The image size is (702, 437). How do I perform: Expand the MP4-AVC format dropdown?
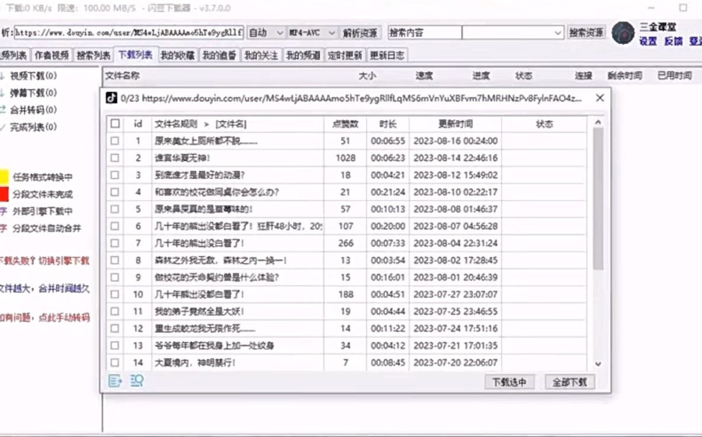coord(312,33)
